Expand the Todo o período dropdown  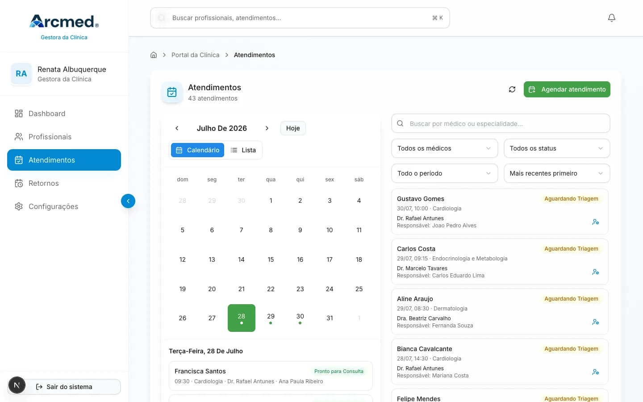pos(444,173)
